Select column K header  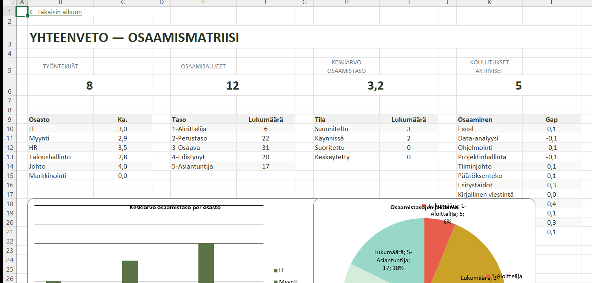pos(489,3)
